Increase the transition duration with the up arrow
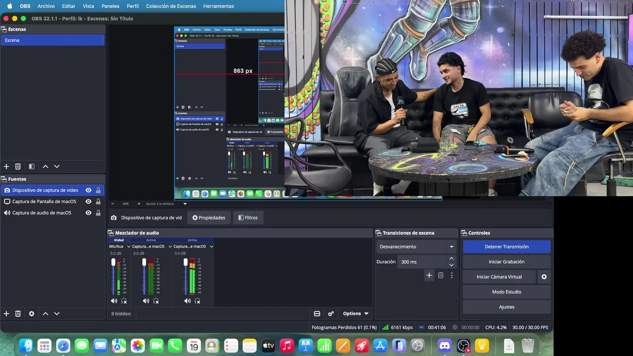This screenshot has width=633, height=356. [451, 259]
